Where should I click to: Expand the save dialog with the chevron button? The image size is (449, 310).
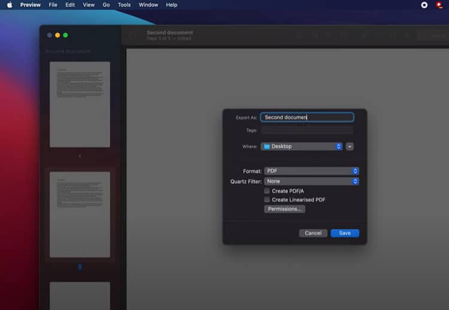click(350, 147)
